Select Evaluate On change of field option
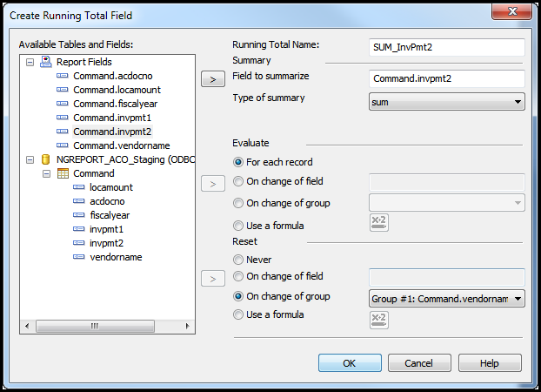The width and height of the screenshot is (541, 392). (x=239, y=182)
